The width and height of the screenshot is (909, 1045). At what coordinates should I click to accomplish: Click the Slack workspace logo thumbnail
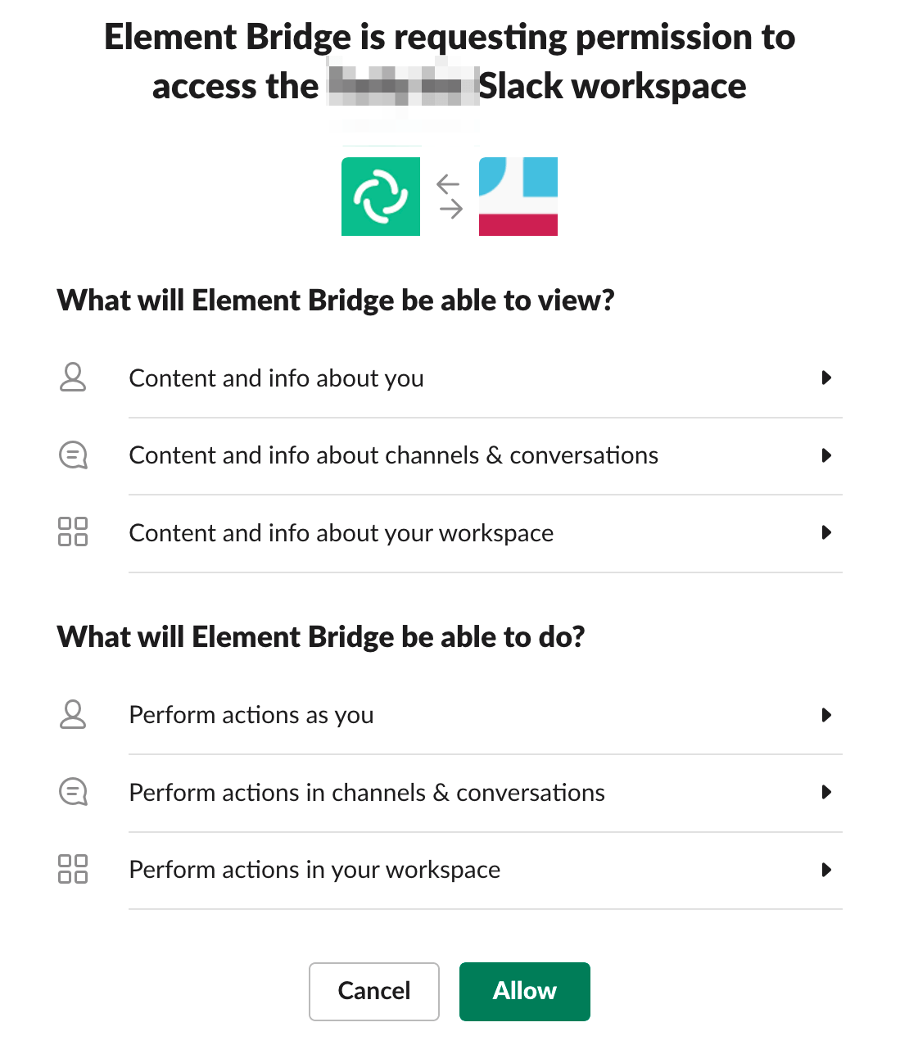518,197
